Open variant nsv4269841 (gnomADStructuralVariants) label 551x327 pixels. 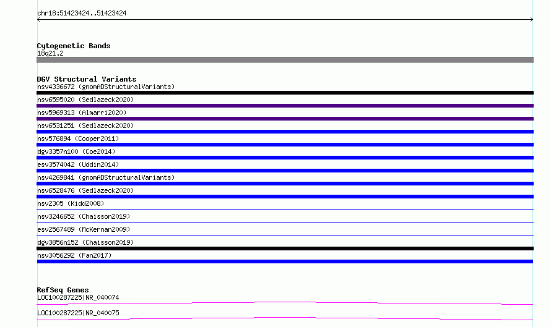(106, 177)
